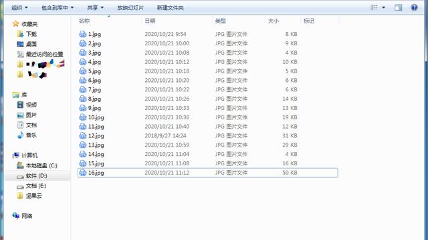
Task: Sort by the 名称 column header
Action: click(x=84, y=21)
